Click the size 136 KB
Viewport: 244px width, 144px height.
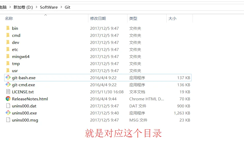coord(184,85)
